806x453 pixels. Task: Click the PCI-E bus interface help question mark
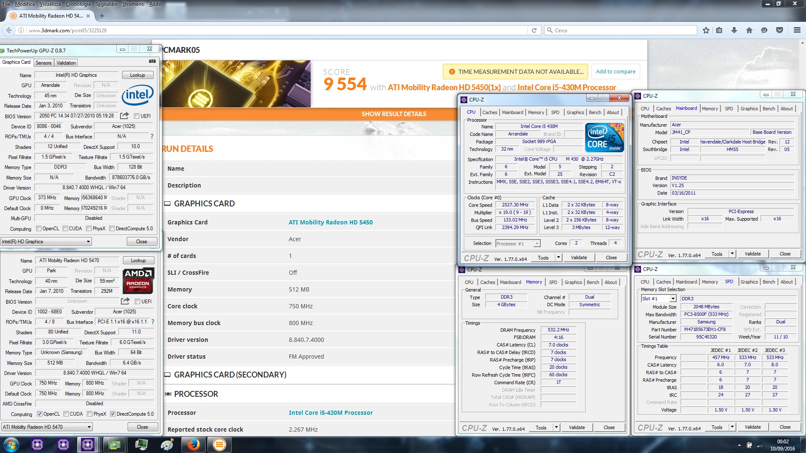click(153, 322)
